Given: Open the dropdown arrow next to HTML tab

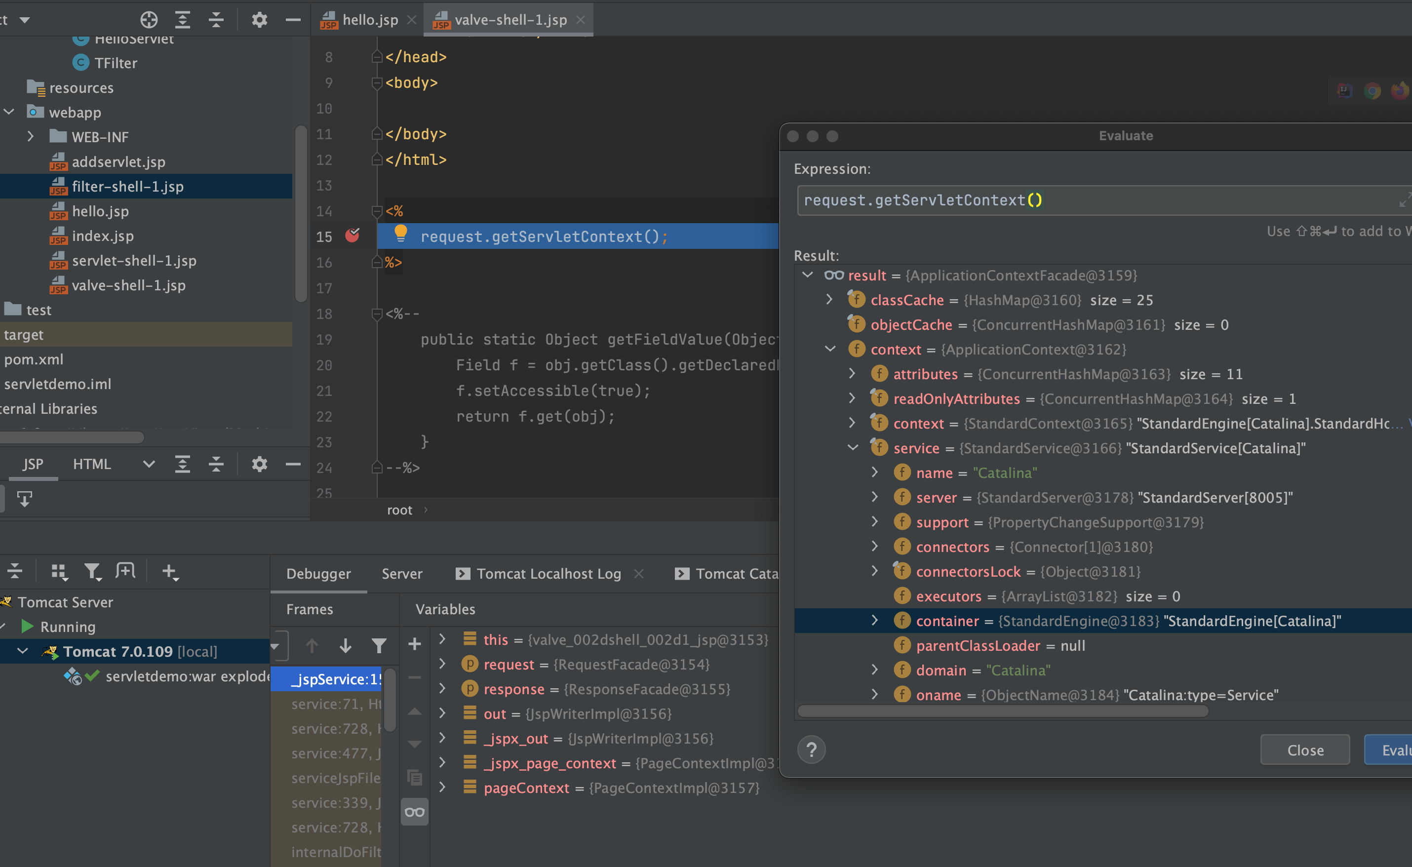Looking at the screenshot, I should pos(149,464).
